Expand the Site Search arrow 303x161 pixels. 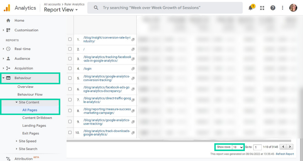point(16,149)
